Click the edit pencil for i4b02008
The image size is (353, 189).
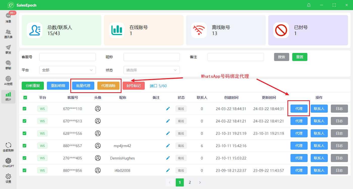(x=168, y=170)
